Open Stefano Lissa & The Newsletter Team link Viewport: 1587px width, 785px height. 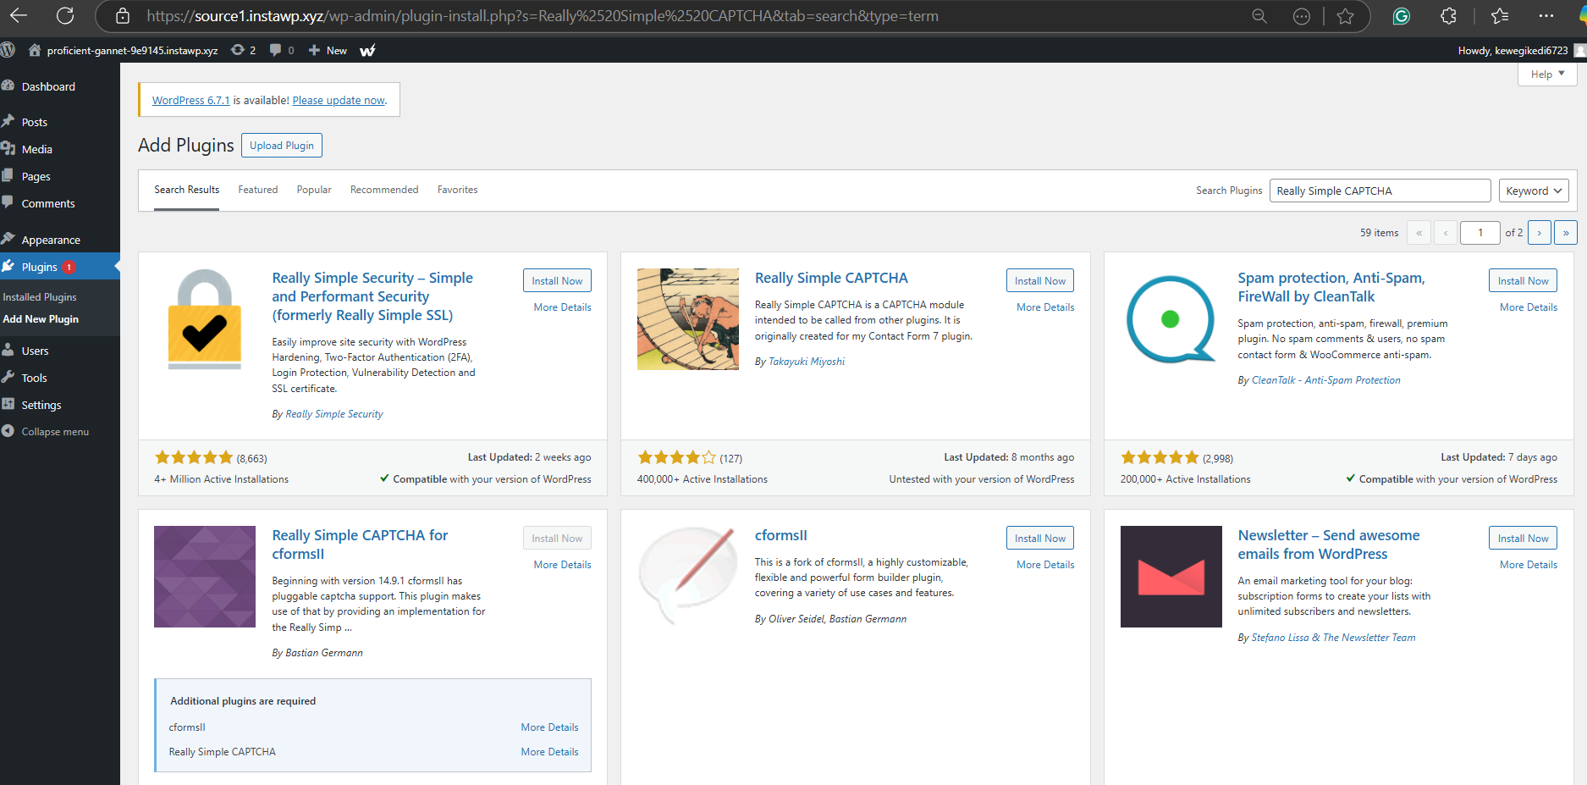[1333, 638]
